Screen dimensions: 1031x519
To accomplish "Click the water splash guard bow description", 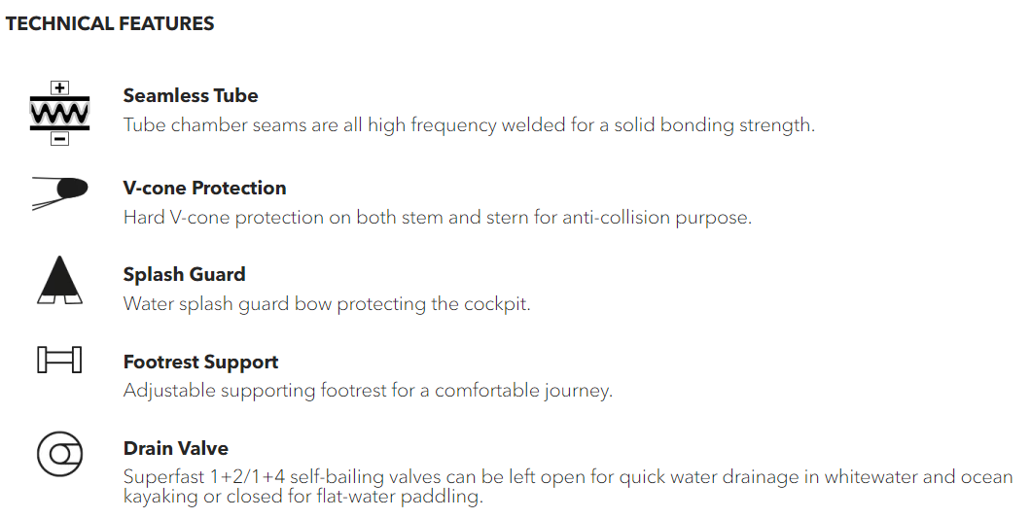I will click(327, 304).
